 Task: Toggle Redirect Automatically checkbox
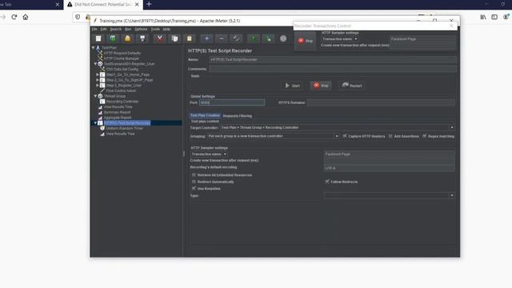click(194, 182)
